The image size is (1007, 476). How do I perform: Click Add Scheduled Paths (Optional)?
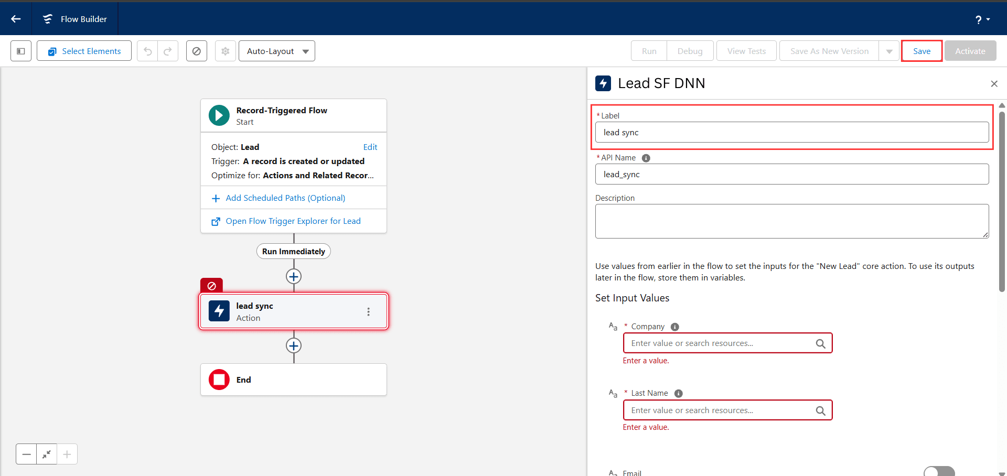285,198
